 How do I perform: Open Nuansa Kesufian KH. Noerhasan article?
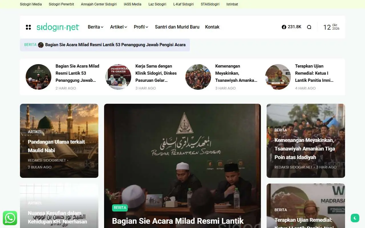pyautogui.click(x=58, y=217)
